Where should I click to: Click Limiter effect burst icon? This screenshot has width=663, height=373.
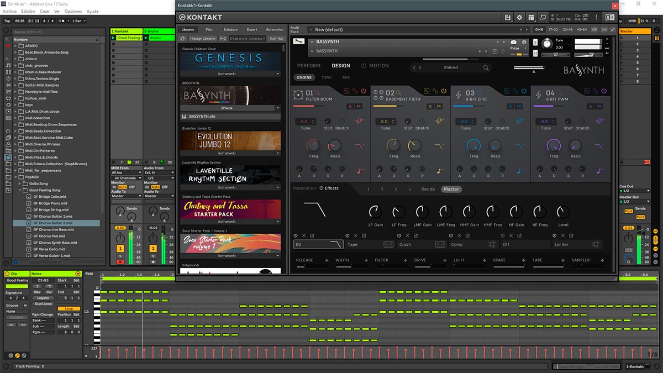596,244
